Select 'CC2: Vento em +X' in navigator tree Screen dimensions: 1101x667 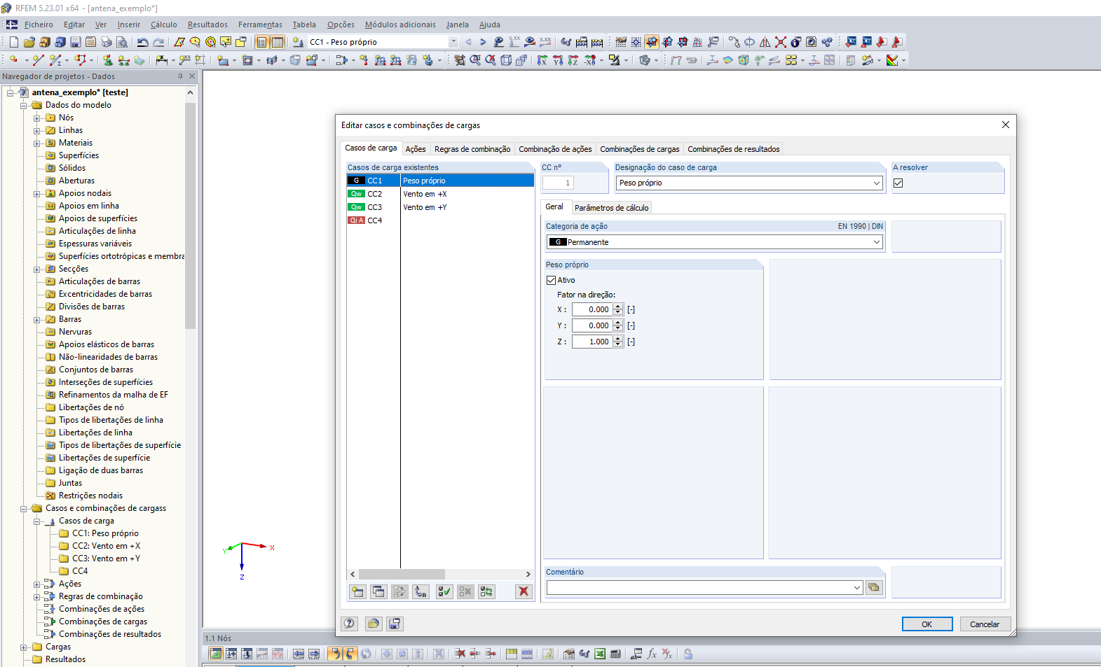pos(106,546)
